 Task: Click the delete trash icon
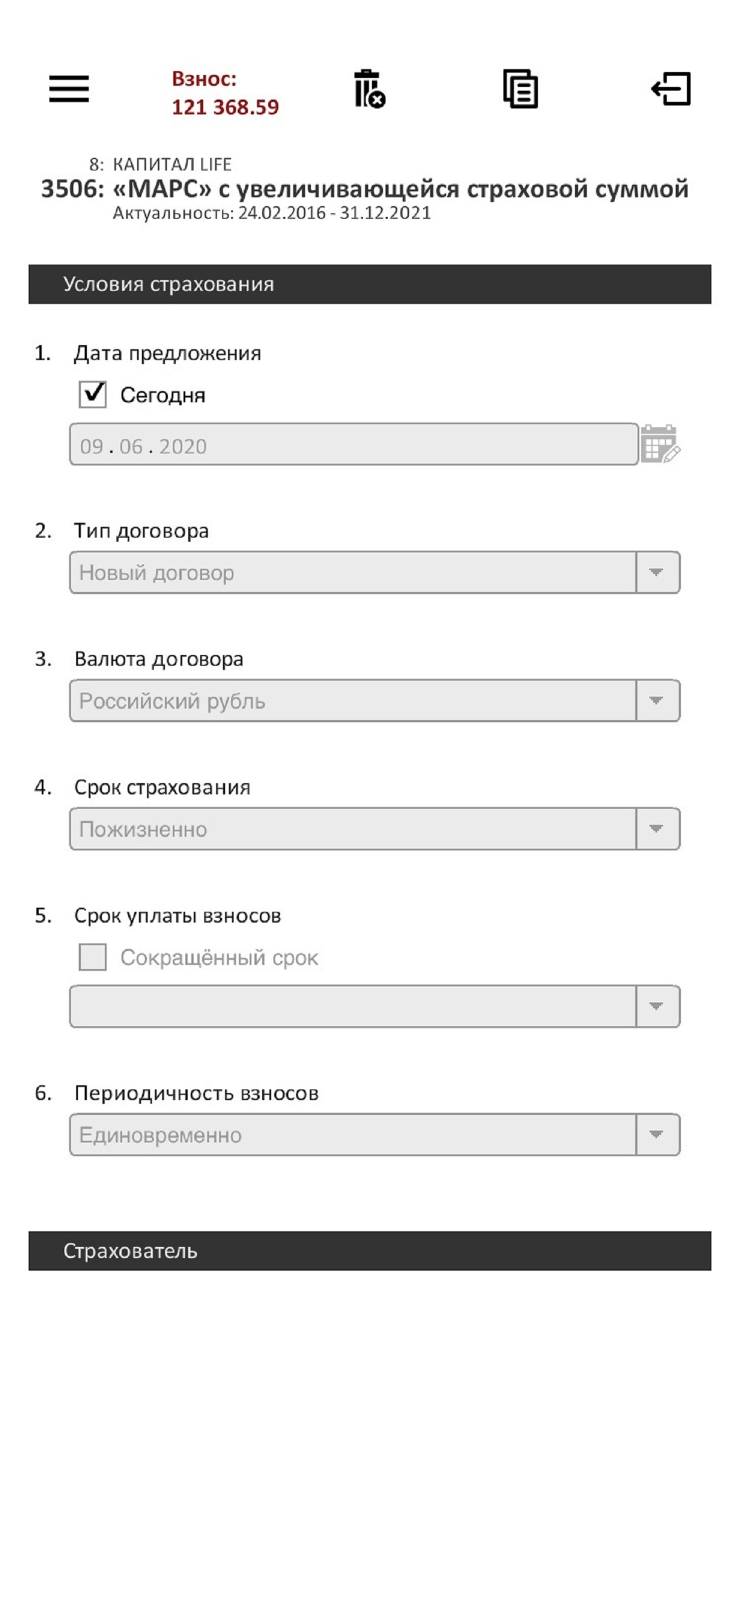(369, 89)
